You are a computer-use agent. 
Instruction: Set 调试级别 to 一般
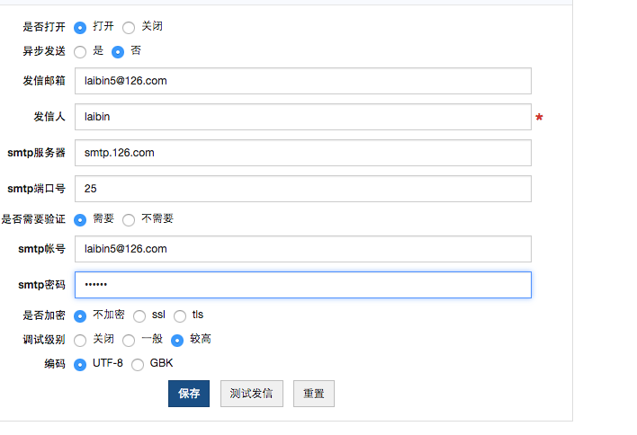pos(129,341)
